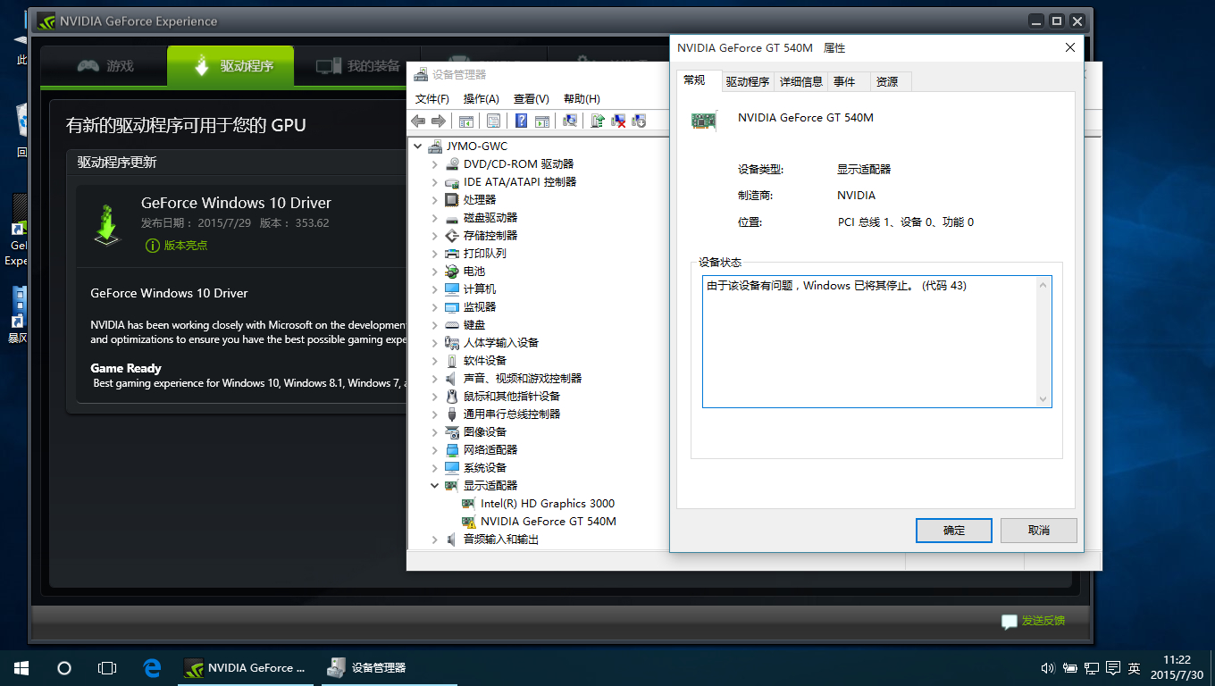Click the volume speaker tray icon
Screen dimensions: 1215x686
click(1049, 668)
